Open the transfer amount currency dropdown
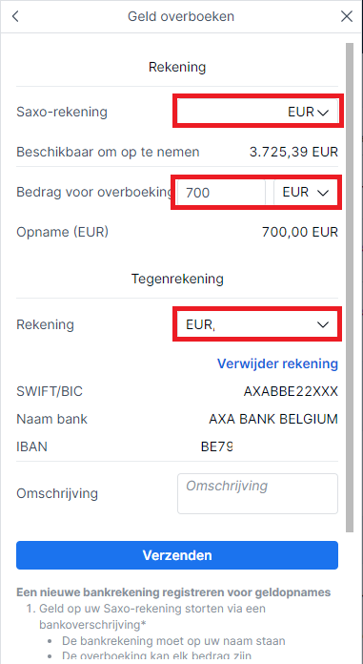Viewport: 363px width, 664px height. (x=306, y=193)
